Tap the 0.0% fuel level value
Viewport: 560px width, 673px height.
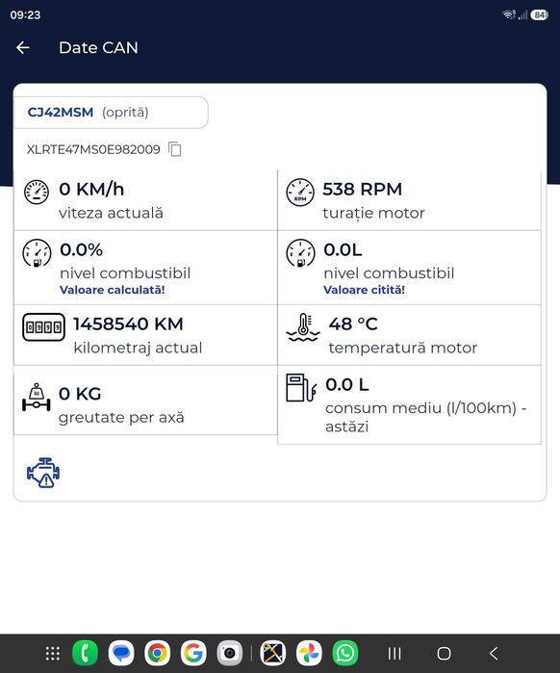click(x=82, y=249)
